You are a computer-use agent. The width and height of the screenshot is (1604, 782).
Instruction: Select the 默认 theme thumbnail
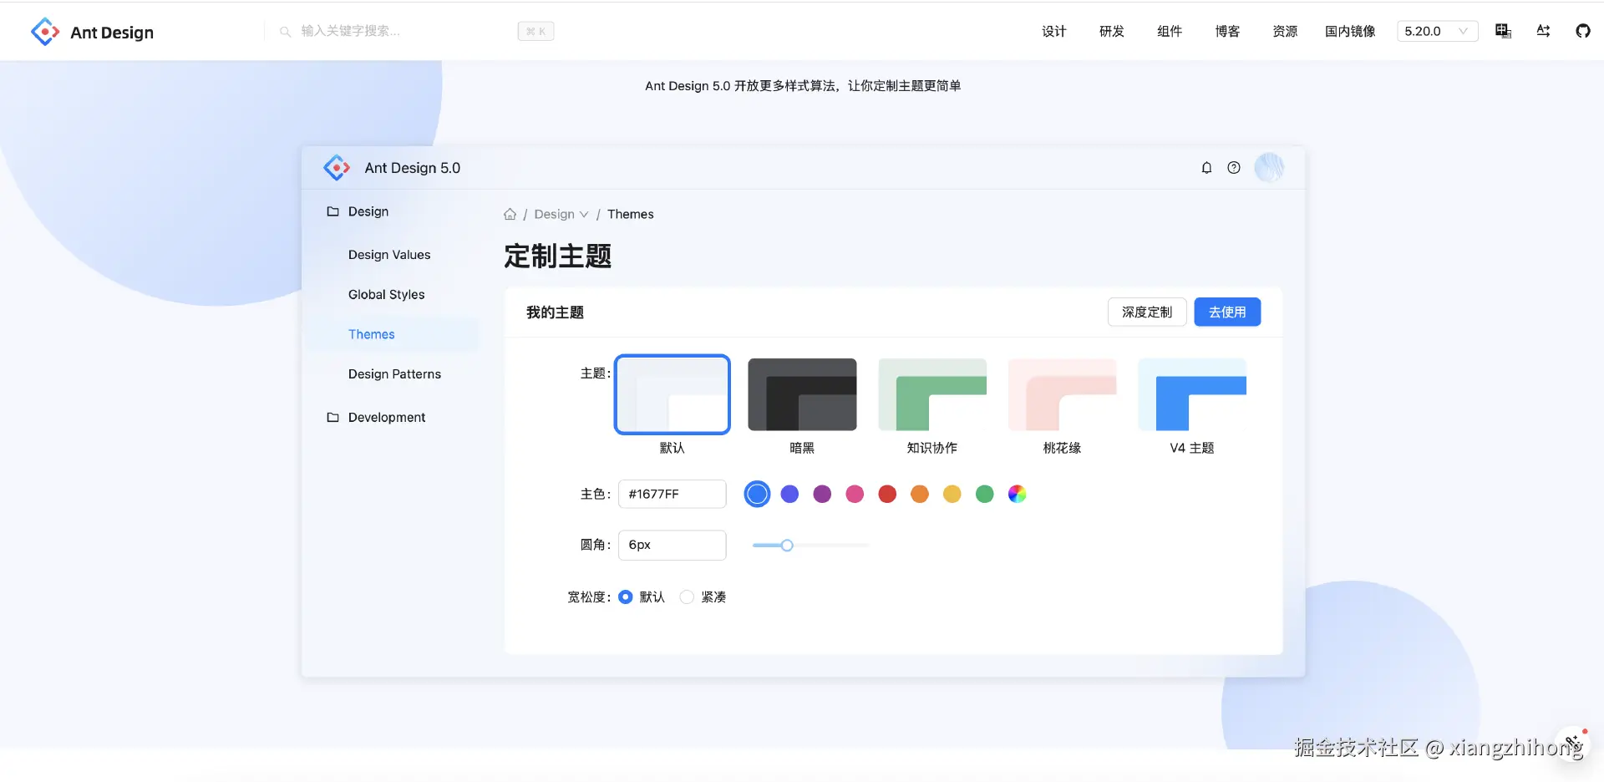(x=673, y=394)
